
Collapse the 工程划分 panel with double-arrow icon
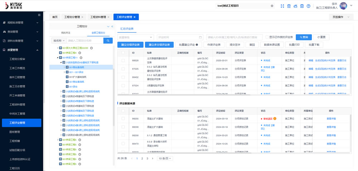pos(112,26)
